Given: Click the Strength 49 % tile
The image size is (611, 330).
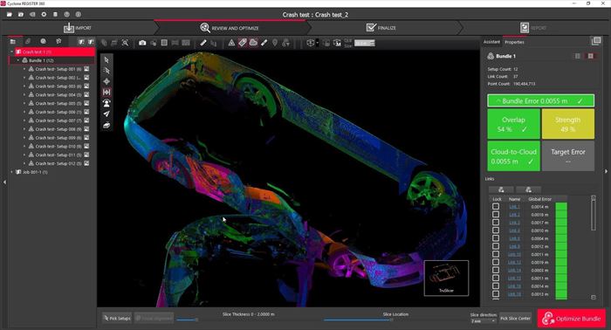Looking at the screenshot, I should pyautogui.click(x=567, y=124).
